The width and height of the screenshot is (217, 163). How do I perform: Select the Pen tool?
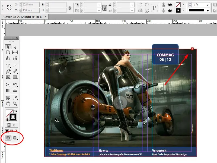coord(8,71)
